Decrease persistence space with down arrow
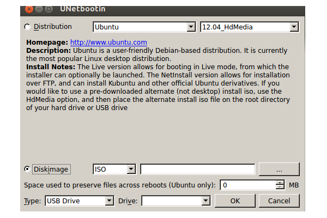Viewport: 327px width, 218px height. click(280, 187)
